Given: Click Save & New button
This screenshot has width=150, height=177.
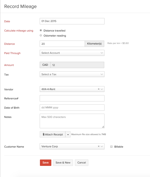Looking at the screenshot, I should tap(63, 162).
